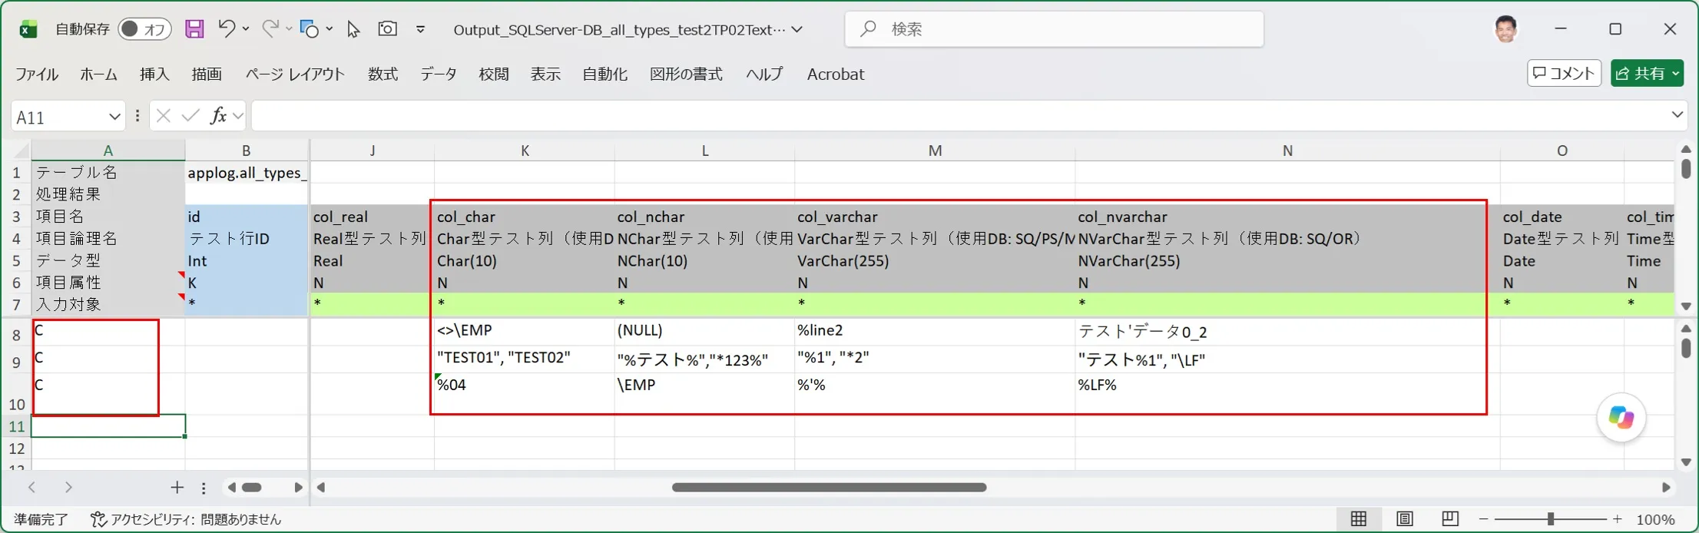1699x533 pixels.
Task: Select cell containing col_varchar
Action: (935, 217)
